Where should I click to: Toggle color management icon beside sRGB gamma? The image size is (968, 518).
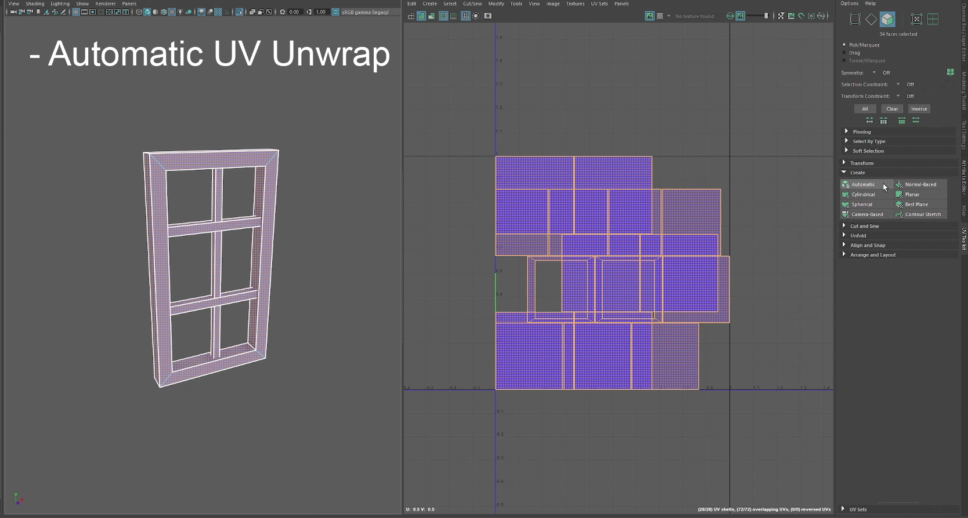click(335, 12)
